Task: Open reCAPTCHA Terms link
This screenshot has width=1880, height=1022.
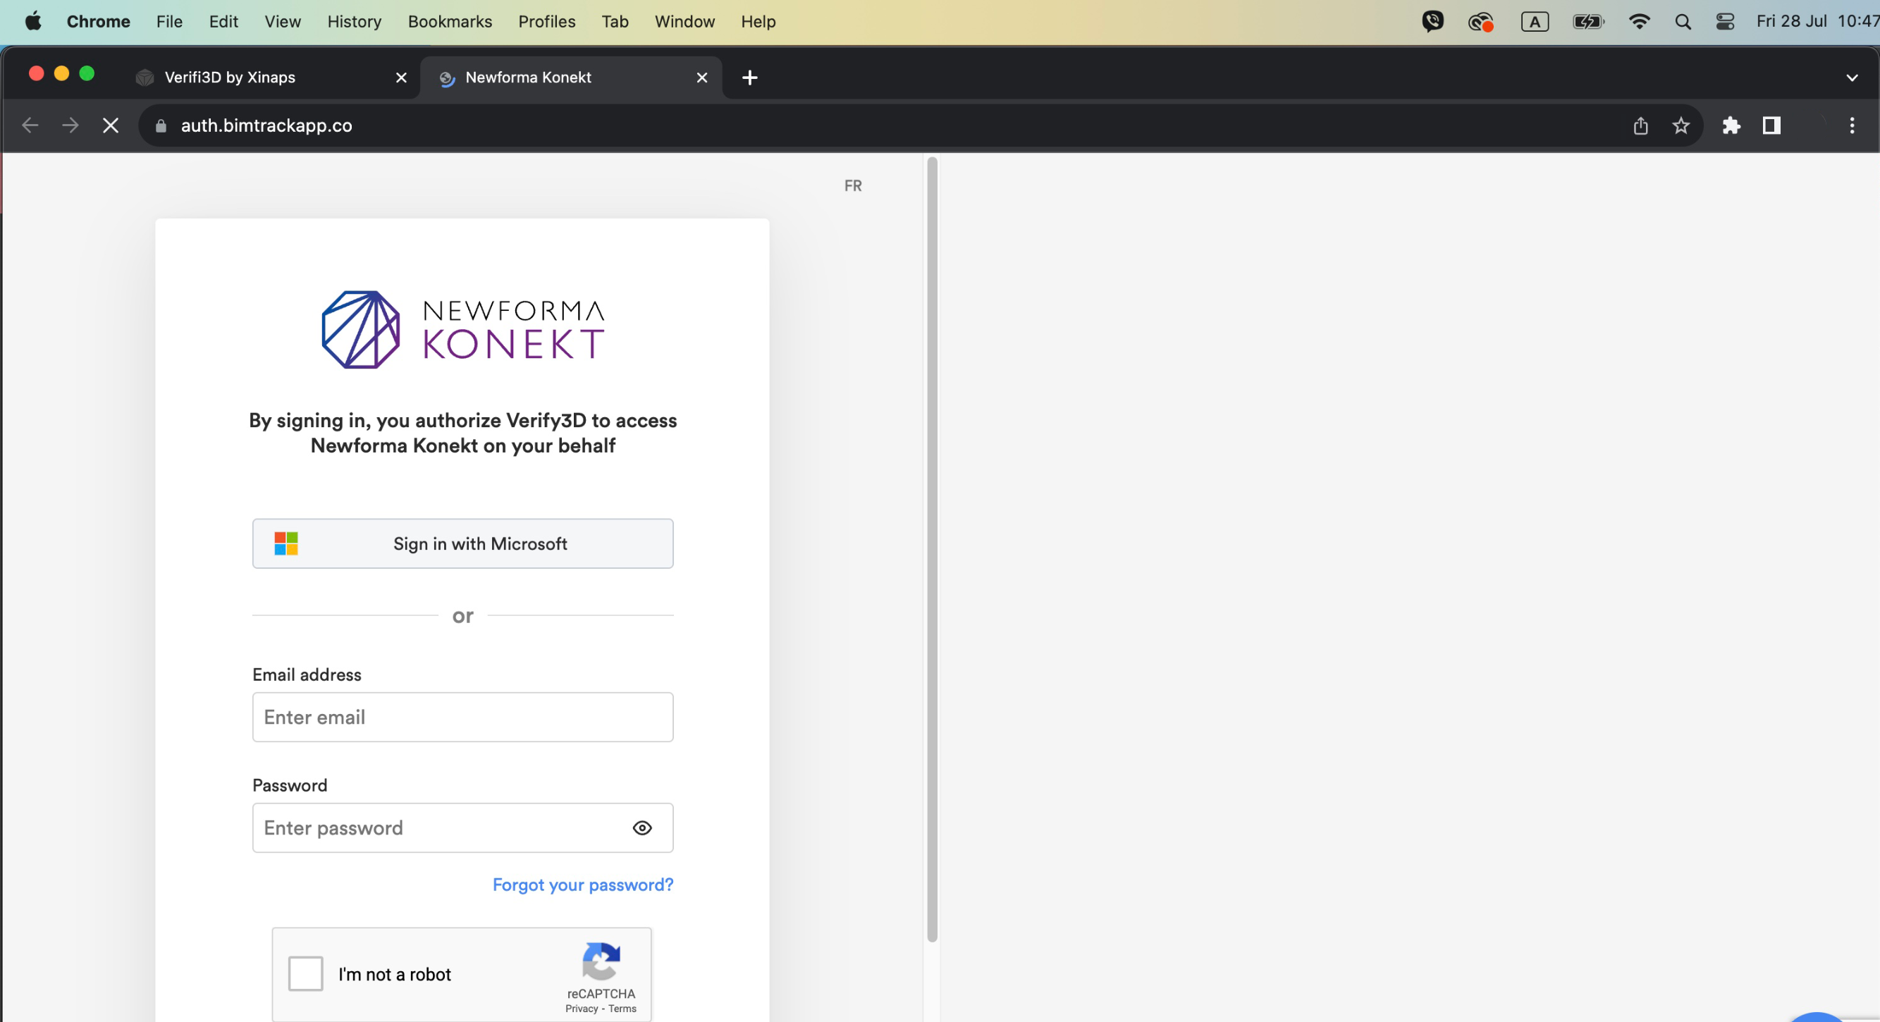Action: point(622,1009)
